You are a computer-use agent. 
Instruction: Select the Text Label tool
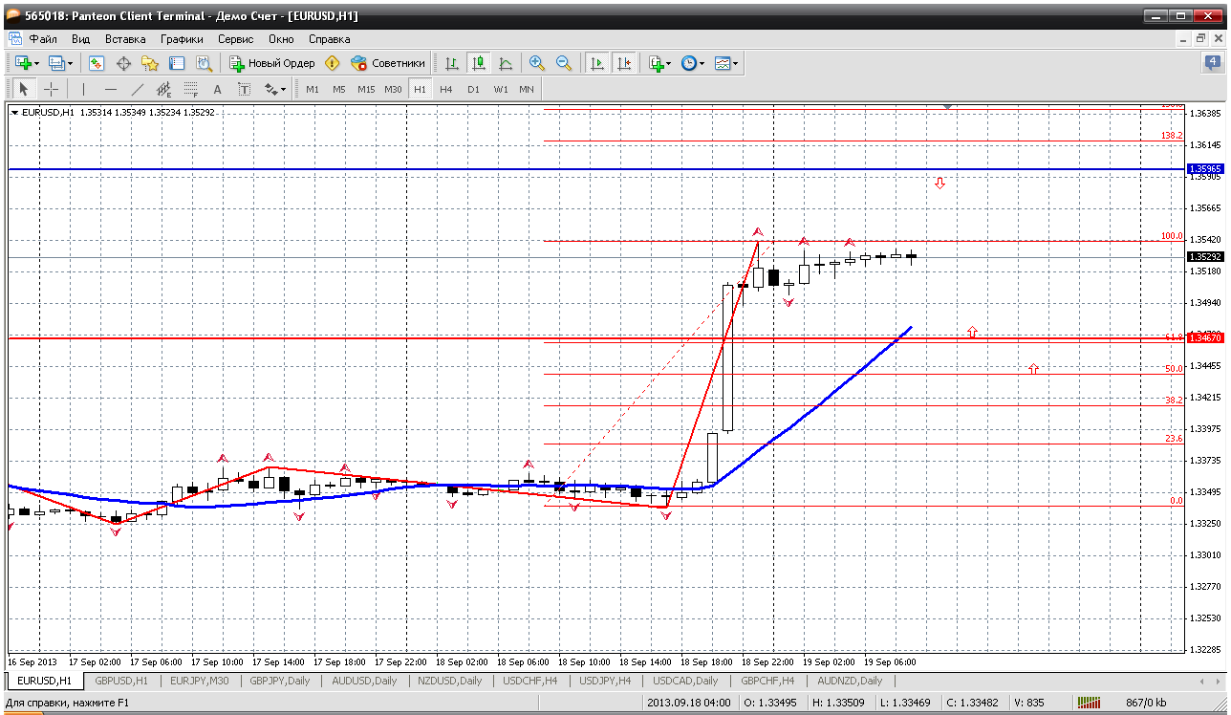pyautogui.click(x=244, y=89)
